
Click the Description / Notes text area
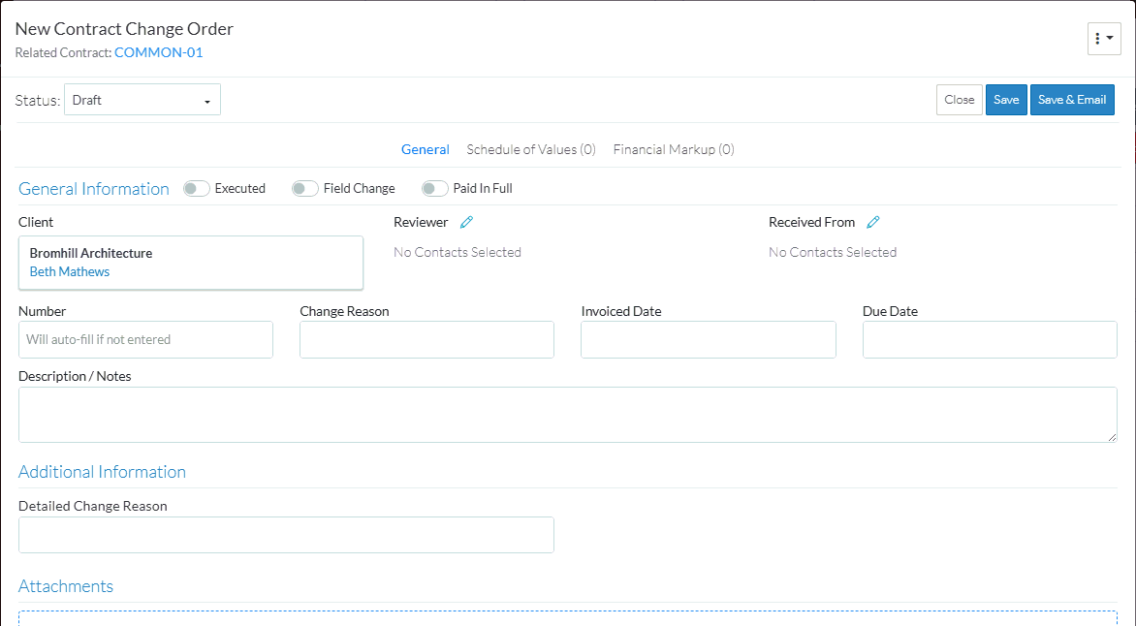567,415
